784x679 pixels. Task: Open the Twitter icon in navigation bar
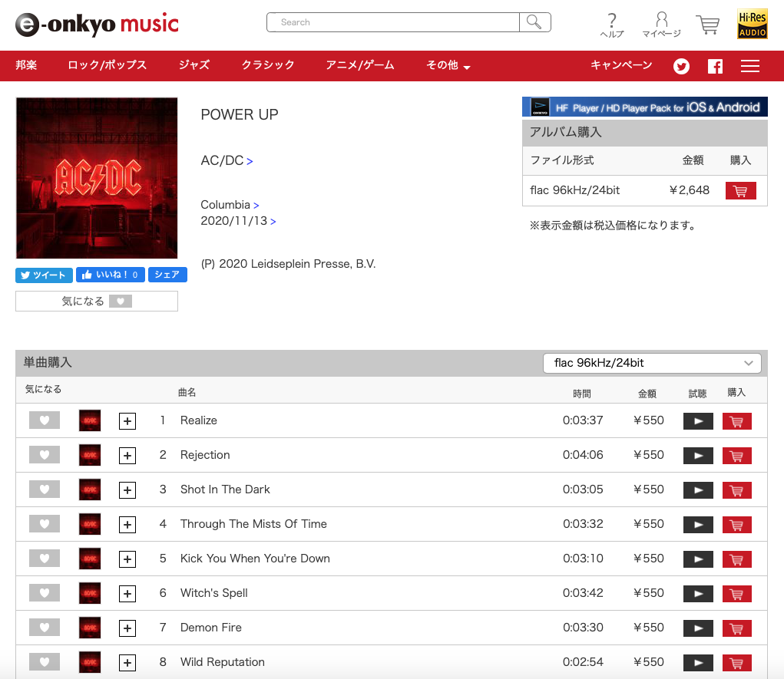(681, 66)
